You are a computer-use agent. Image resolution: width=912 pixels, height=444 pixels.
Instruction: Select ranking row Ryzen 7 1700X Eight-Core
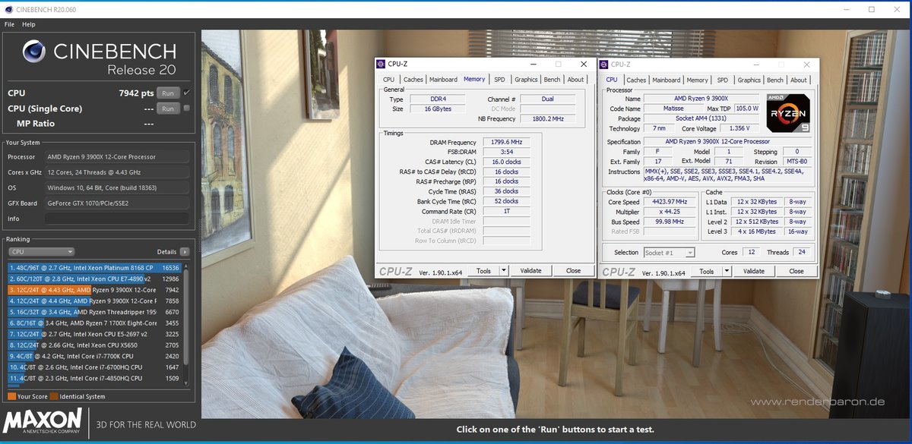[x=94, y=323]
